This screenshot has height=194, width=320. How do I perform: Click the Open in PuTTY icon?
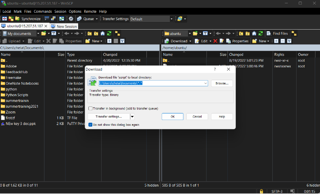click(x=53, y=19)
